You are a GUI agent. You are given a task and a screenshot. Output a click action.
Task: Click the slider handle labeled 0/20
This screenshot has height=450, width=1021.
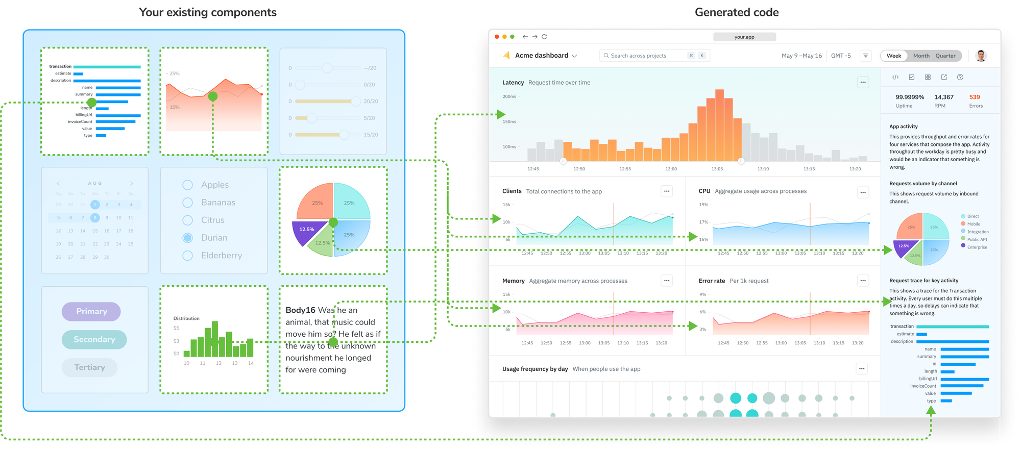tap(300, 85)
